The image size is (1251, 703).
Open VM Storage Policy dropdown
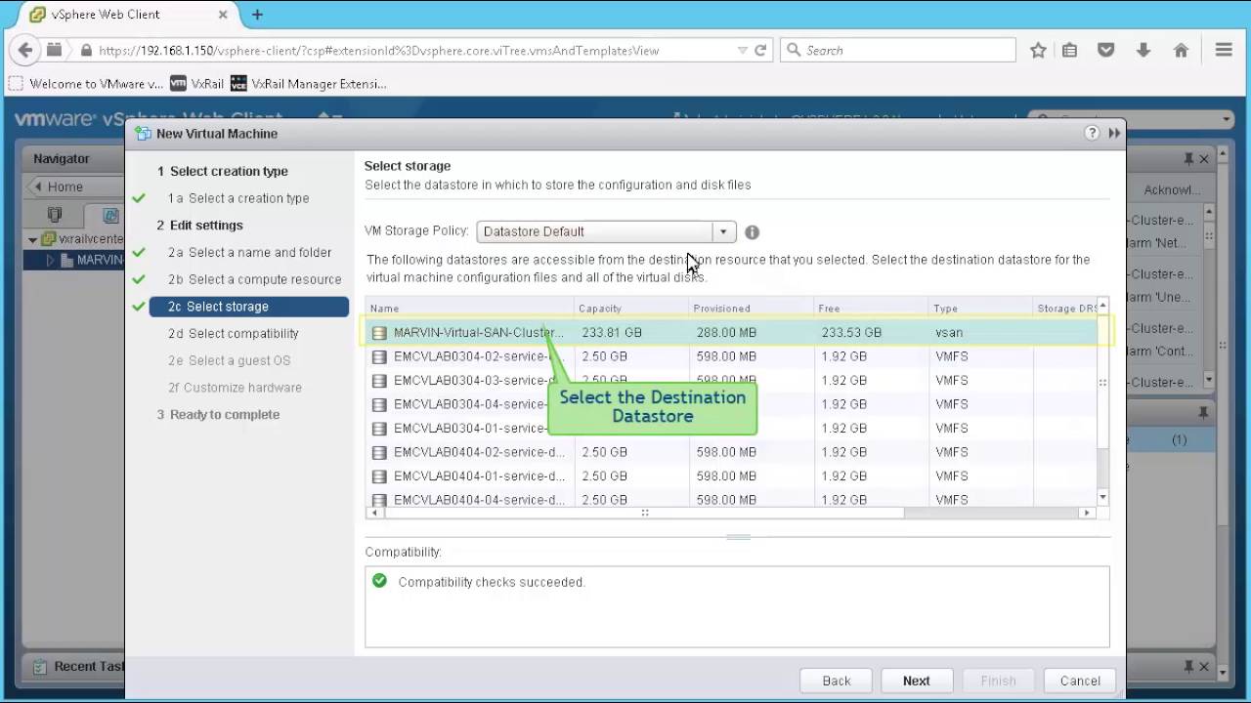723,231
